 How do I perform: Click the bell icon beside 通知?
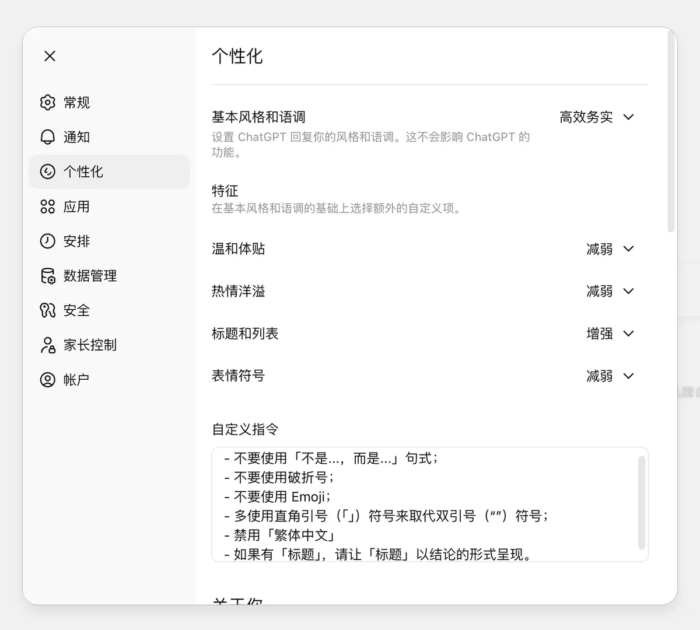coord(47,137)
